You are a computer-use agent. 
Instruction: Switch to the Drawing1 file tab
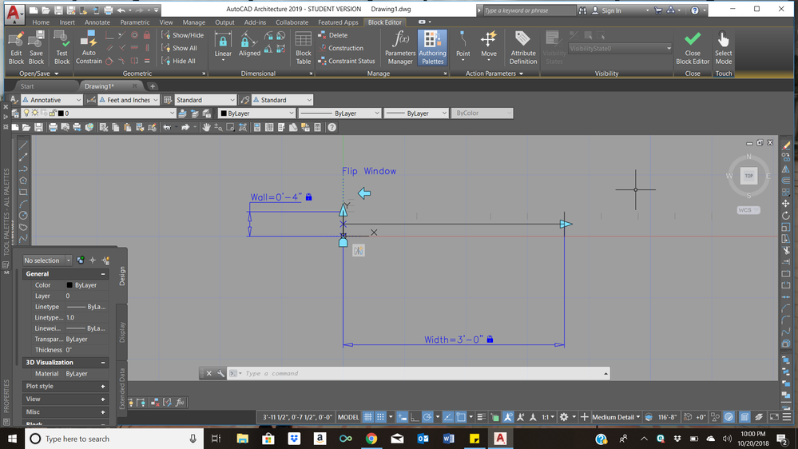tap(99, 86)
